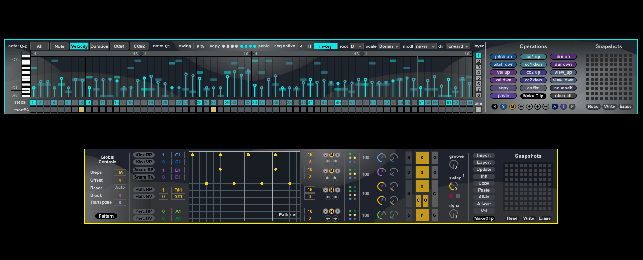Click the clear all button
The image size is (643, 260).
pos(563,96)
